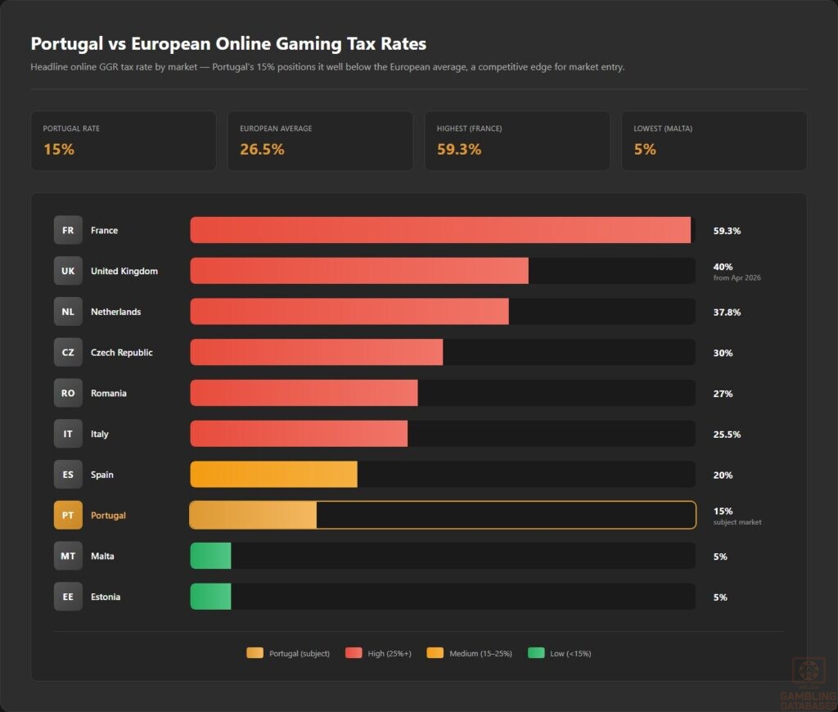Click the France country label
838x712 pixels.
click(x=104, y=231)
